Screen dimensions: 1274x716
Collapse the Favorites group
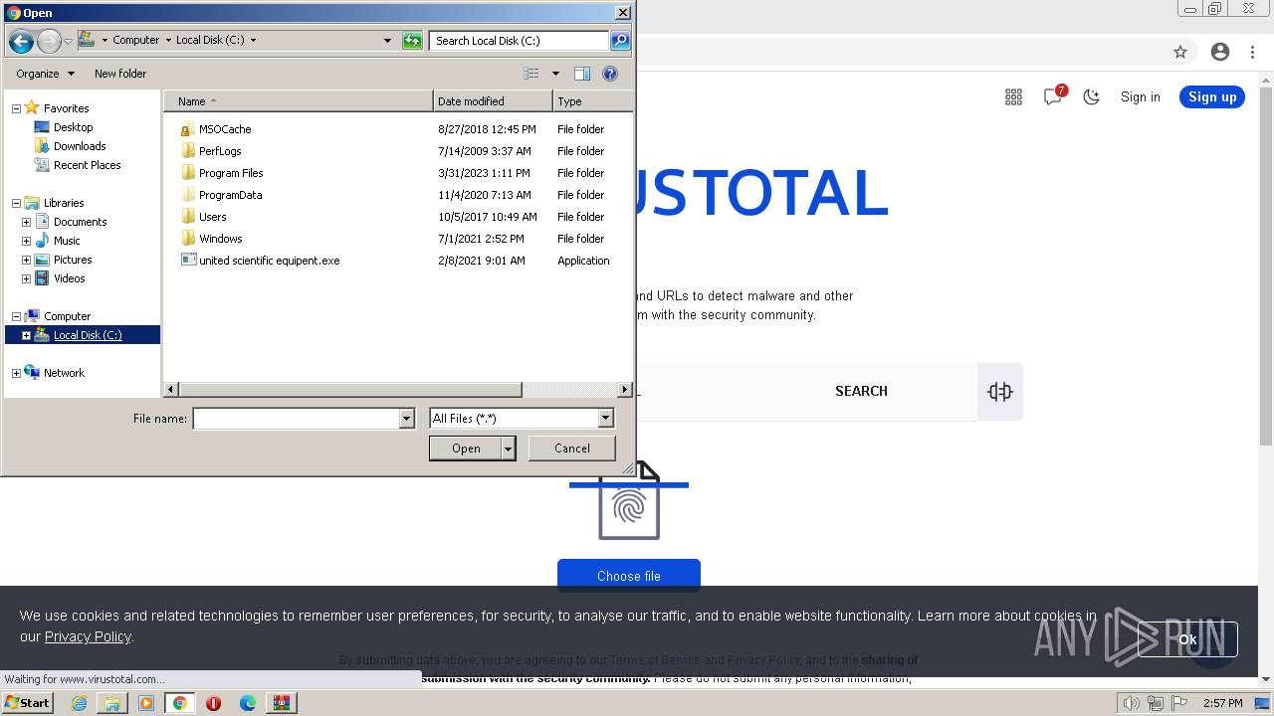[x=16, y=108]
